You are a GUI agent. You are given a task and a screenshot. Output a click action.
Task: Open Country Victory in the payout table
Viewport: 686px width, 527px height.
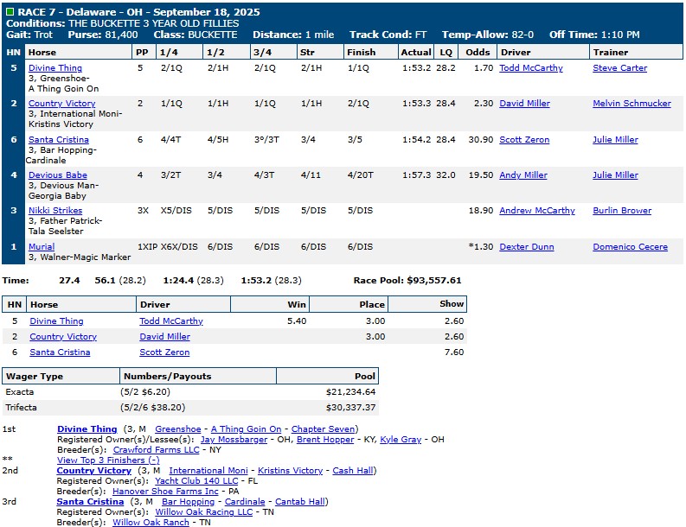tap(63, 337)
